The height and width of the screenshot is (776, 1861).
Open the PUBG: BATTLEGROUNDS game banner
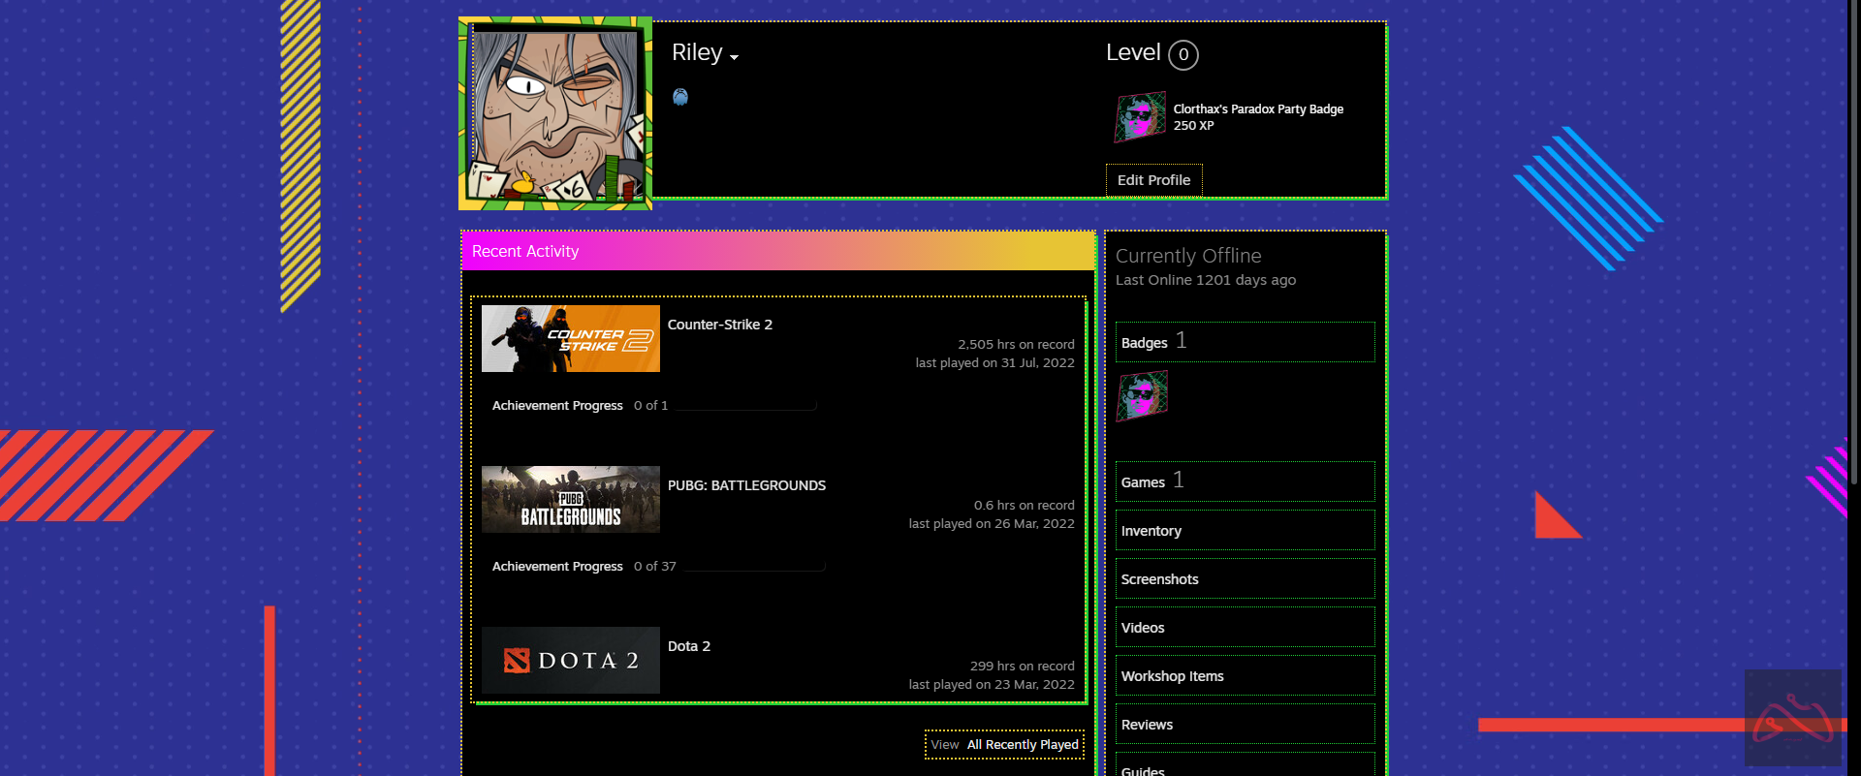(571, 500)
